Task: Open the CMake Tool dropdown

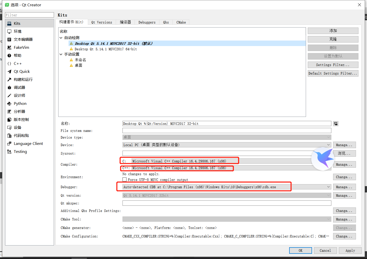Action: click(x=227, y=219)
